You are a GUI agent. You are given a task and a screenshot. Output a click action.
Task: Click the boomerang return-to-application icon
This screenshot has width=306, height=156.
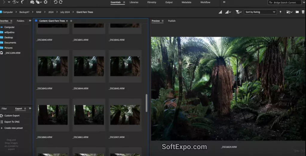pyautogui.click(x=22, y=2)
